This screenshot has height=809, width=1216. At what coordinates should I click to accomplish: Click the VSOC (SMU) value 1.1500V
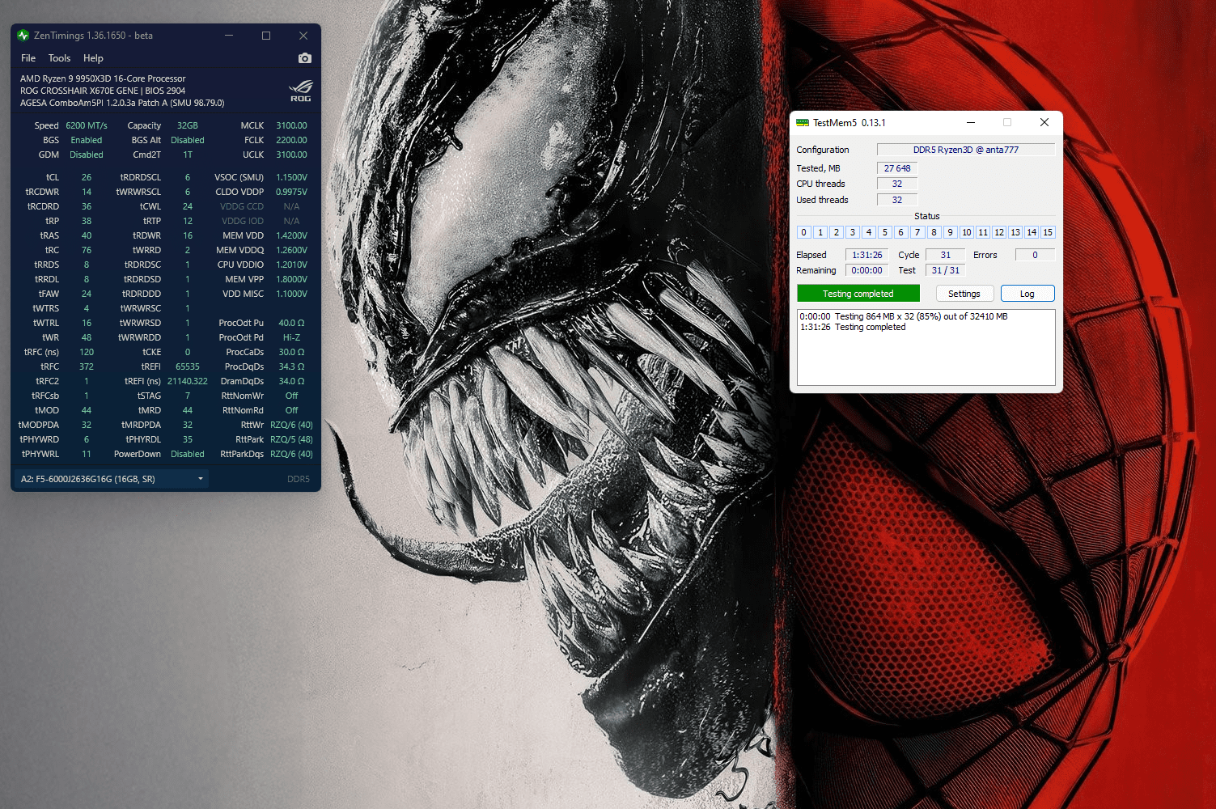coord(291,177)
